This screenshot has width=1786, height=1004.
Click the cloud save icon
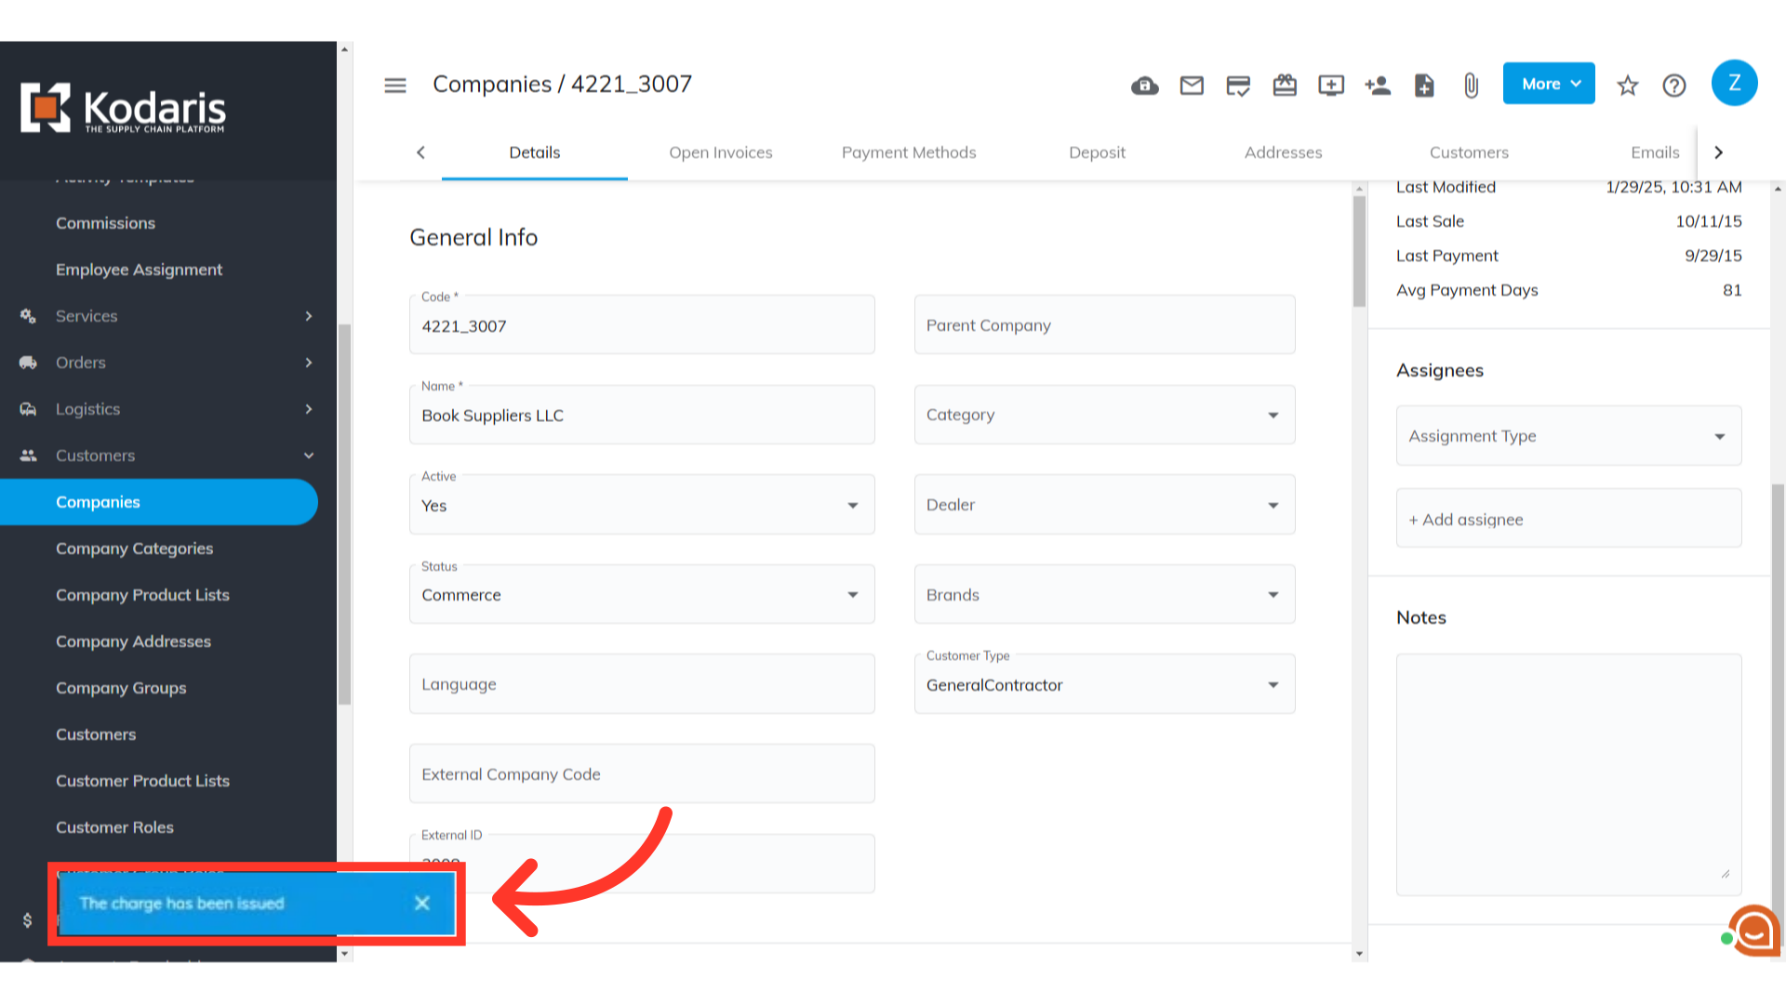tap(1145, 86)
